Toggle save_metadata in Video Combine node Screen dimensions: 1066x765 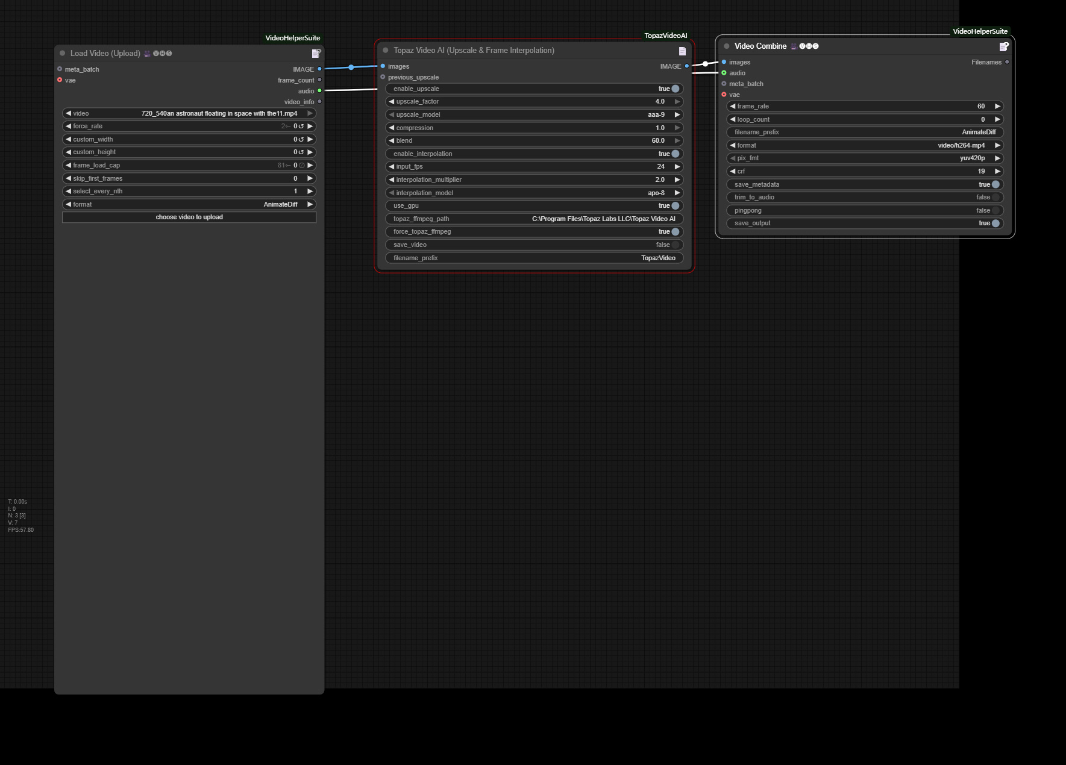tap(996, 184)
